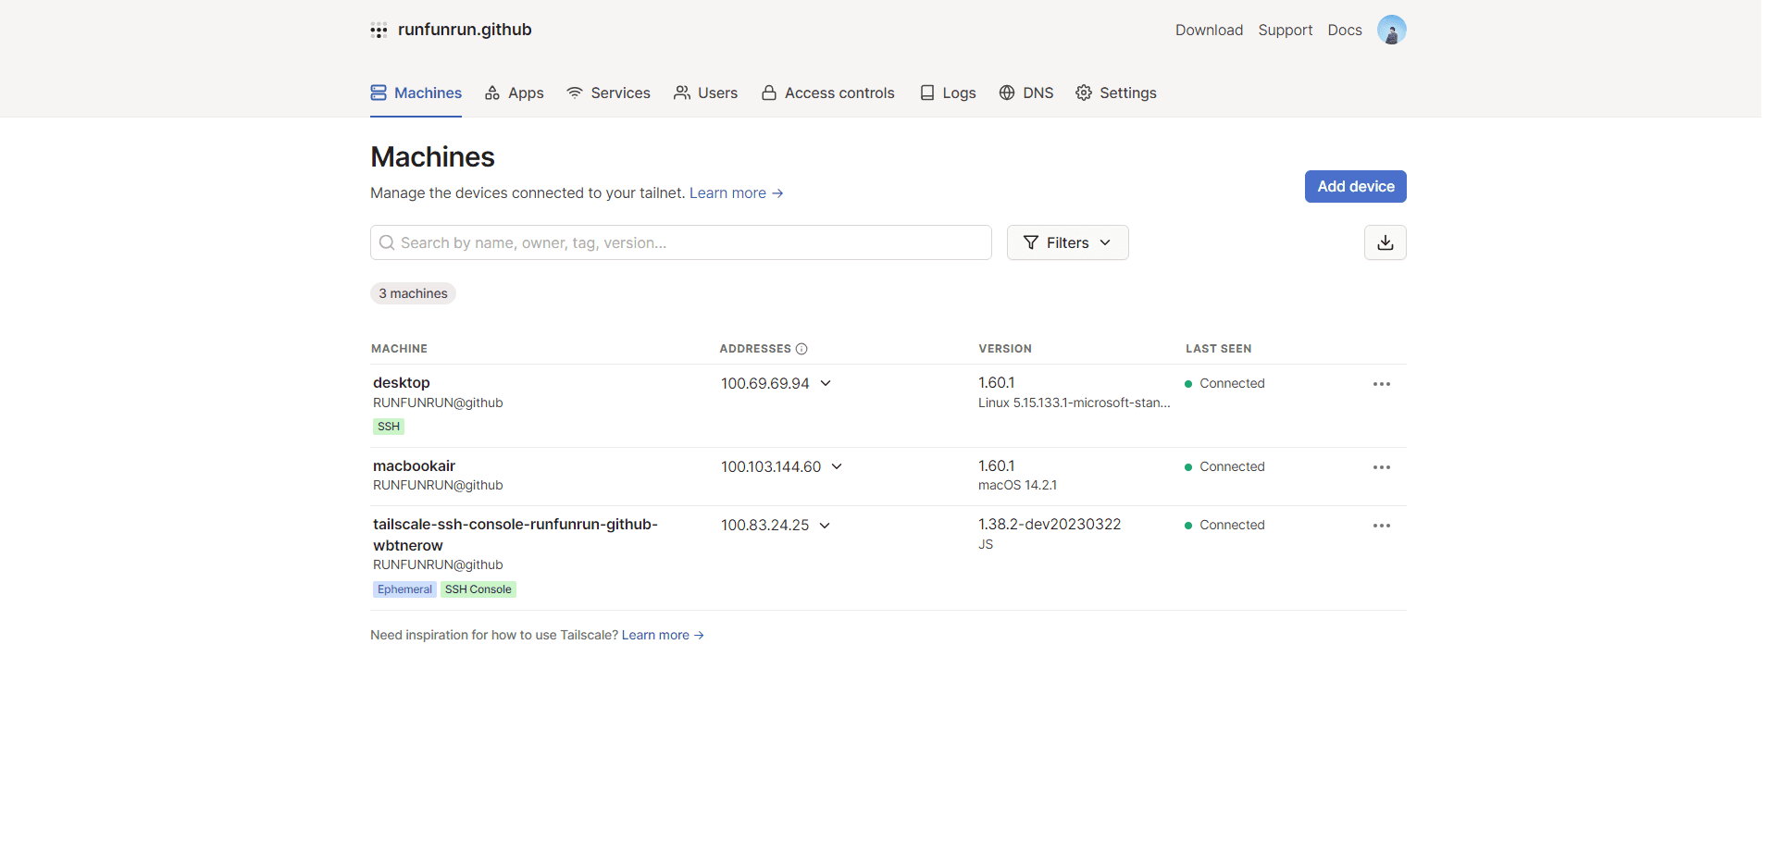Open the macbookair machine's three-dot menu
The width and height of the screenshot is (1777, 843).
click(x=1381, y=467)
